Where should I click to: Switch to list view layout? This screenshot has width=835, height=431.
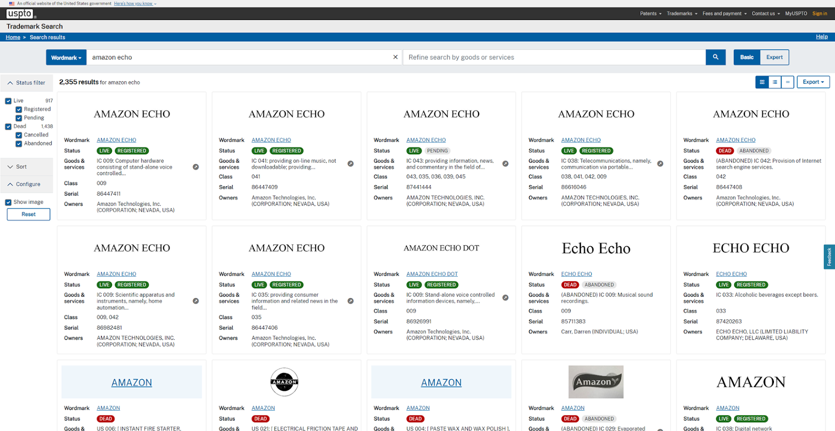tap(775, 82)
